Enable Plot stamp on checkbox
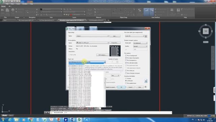The width and height of the screenshot is (216, 122). click(126, 71)
